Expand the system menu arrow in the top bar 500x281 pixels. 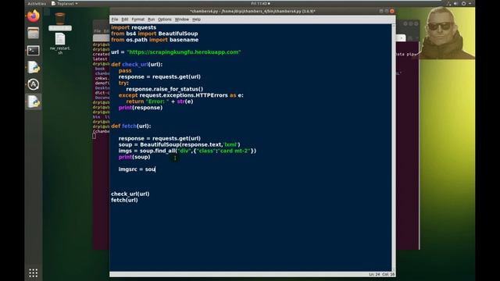point(470,3)
